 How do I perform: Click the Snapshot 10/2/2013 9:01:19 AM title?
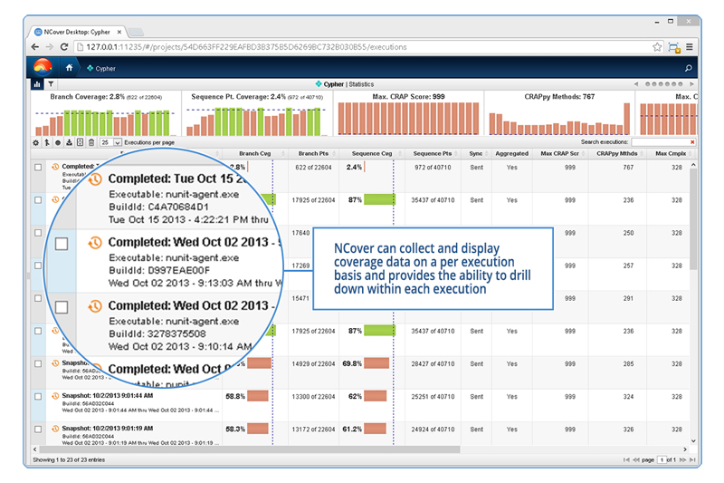108,429
